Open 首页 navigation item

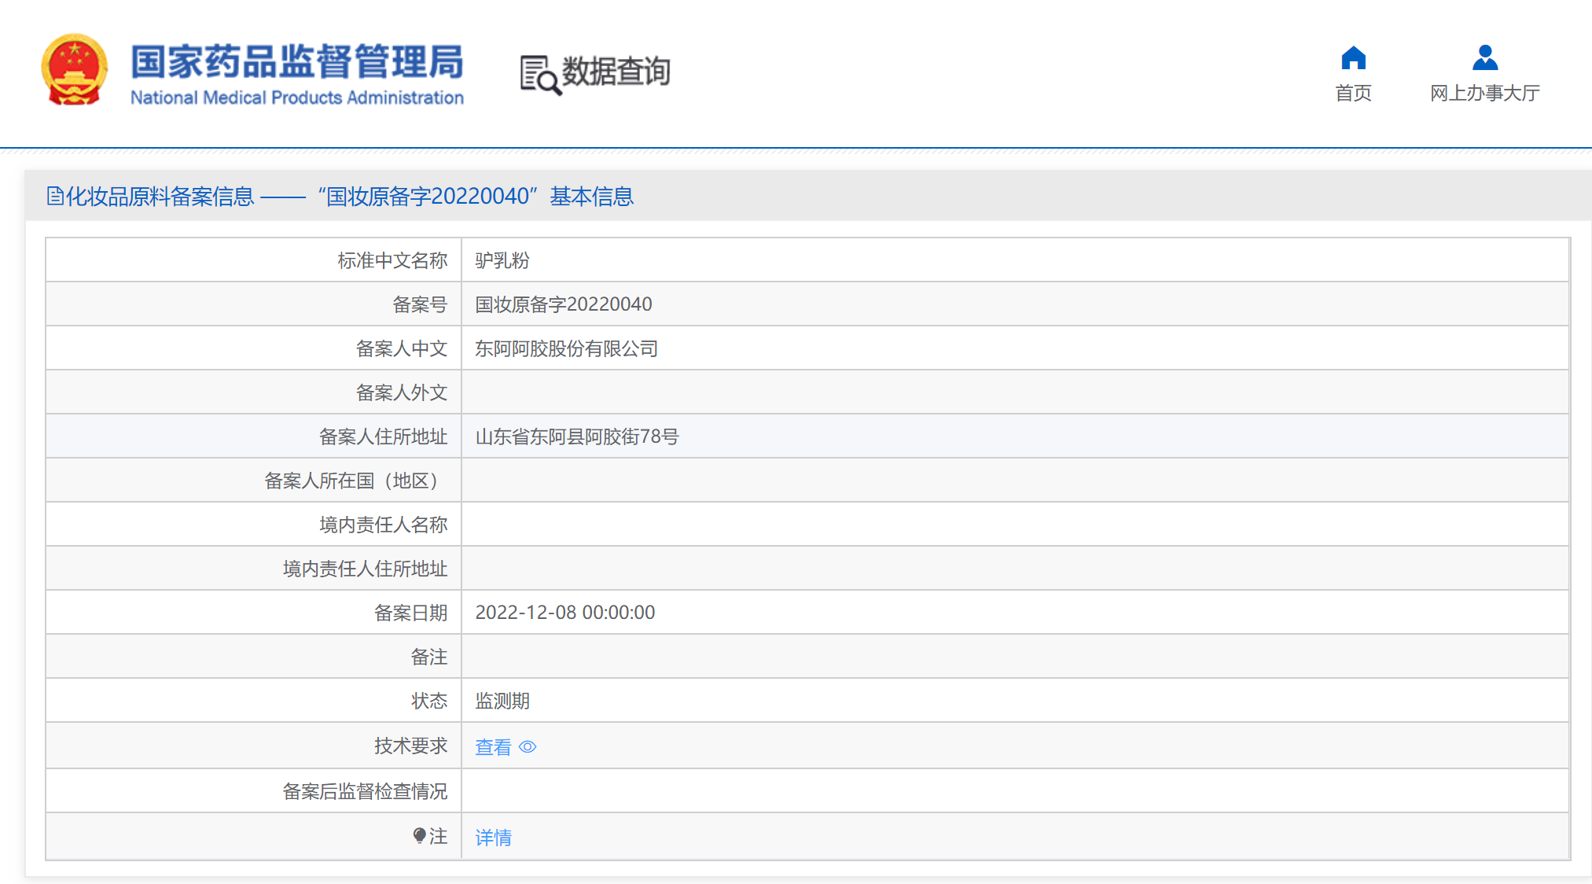pyautogui.click(x=1353, y=93)
